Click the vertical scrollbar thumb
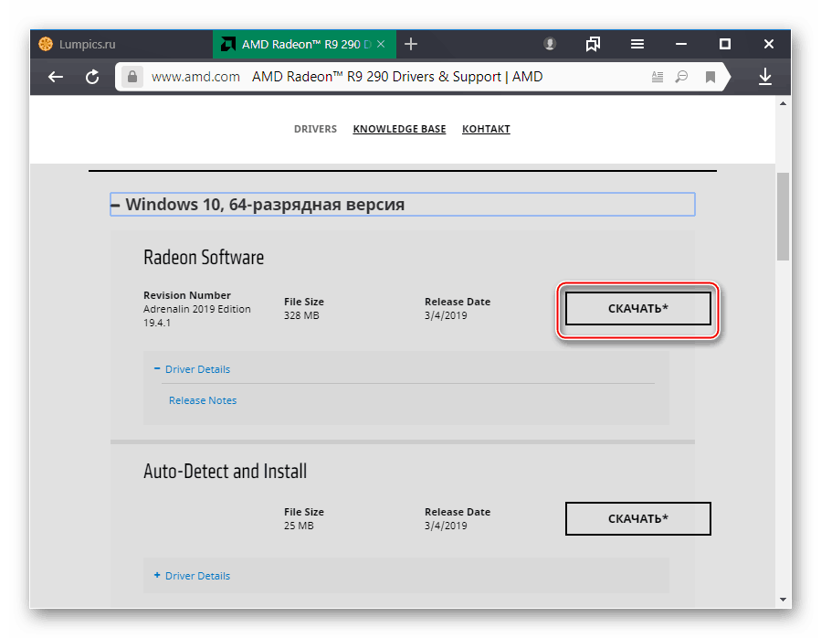Viewport: 821px width, 638px height. [783, 217]
